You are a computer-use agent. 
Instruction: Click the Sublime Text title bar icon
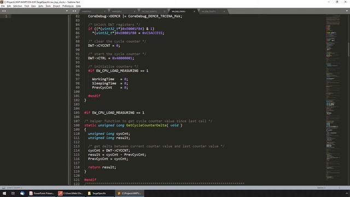[x=2, y=2]
